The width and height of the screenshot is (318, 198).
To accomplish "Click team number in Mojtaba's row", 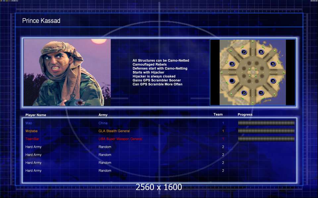I will pyautogui.click(x=223, y=131).
